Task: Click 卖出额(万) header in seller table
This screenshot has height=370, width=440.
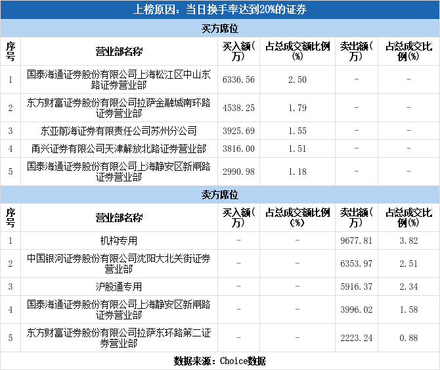Action: pyautogui.click(x=357, y=218)
